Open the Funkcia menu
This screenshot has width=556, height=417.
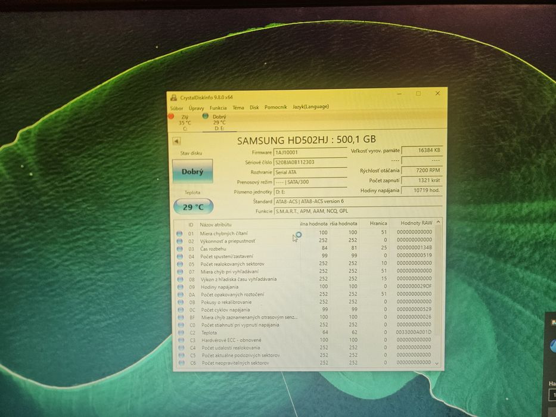click(218, 108)
